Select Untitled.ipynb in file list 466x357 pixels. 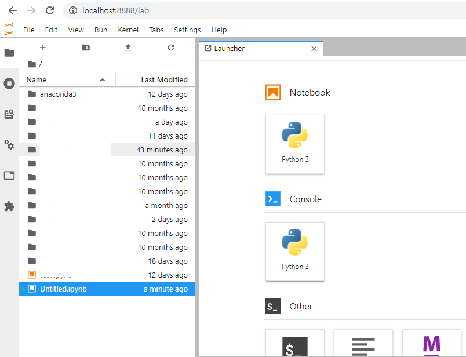[x=107, y=289]
